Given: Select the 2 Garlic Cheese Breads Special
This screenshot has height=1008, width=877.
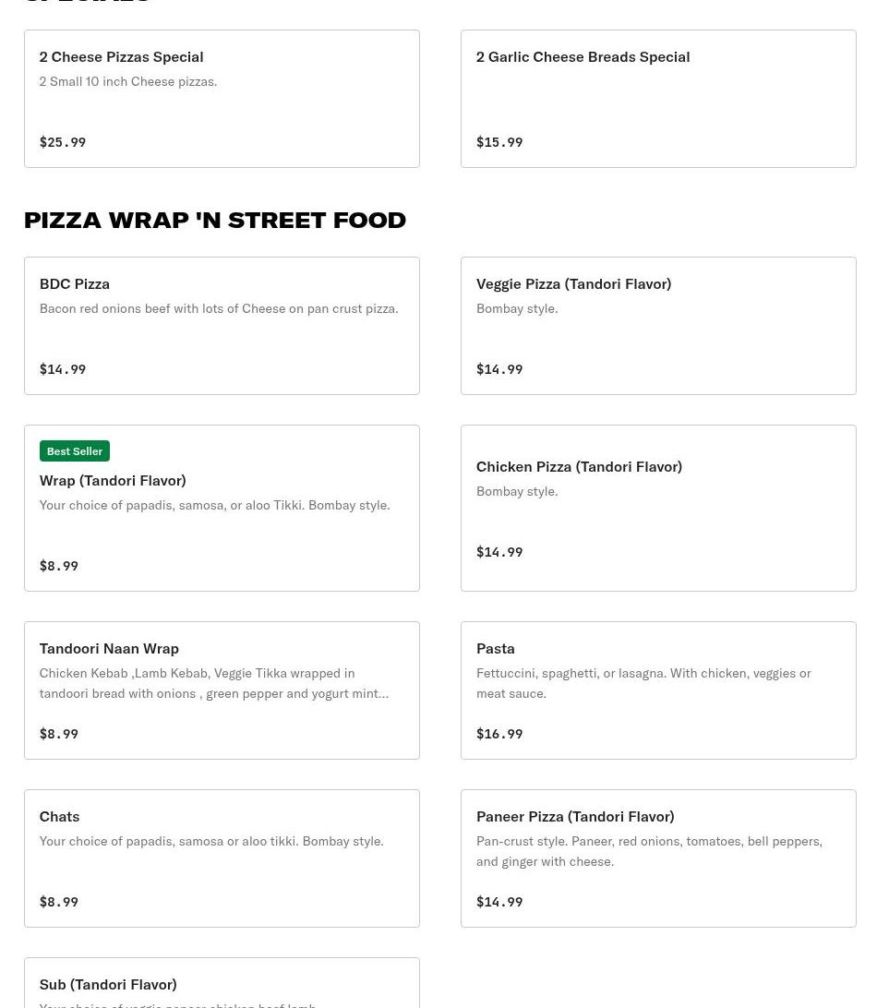Looking at the screenshot, I should [x=583, y=56].
